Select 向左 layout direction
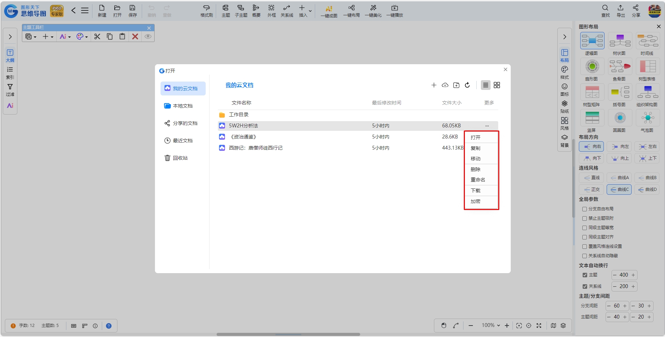 coord(619,146)
